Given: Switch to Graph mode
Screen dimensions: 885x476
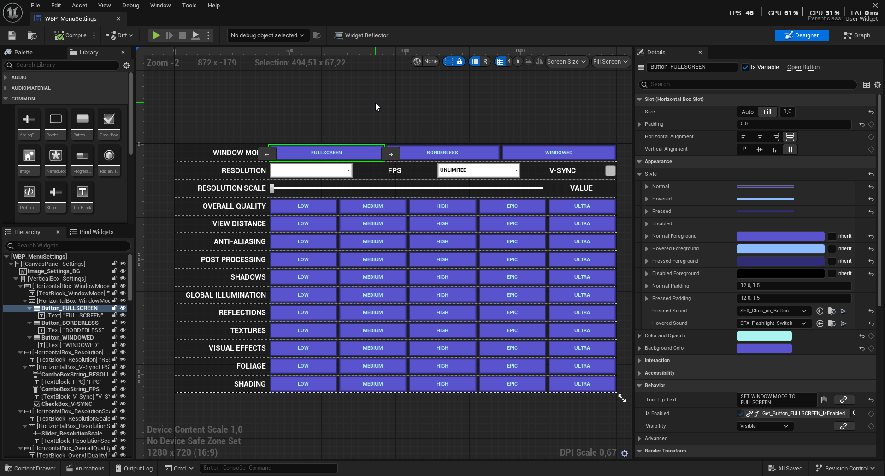Looking at the screenshot, I should [x=856, y=35].
